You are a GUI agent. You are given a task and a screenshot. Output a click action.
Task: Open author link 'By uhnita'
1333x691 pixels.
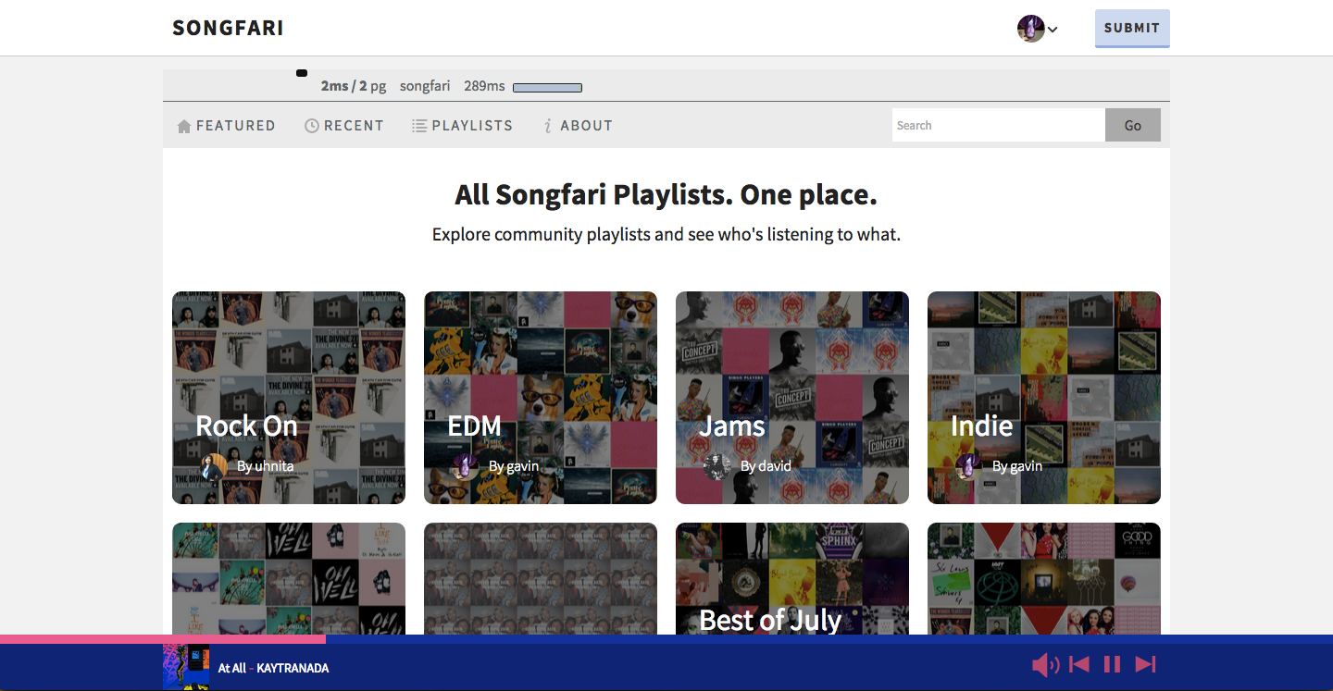coord(266,466)
